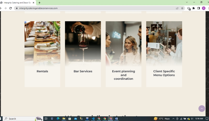
Task: Toggle the speaker volume icon in tray
Action: 192,119
